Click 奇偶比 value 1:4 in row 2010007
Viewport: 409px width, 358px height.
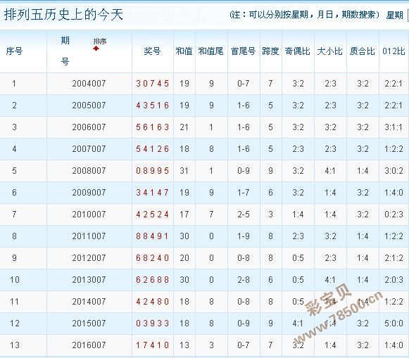click(x=298, y=215)
